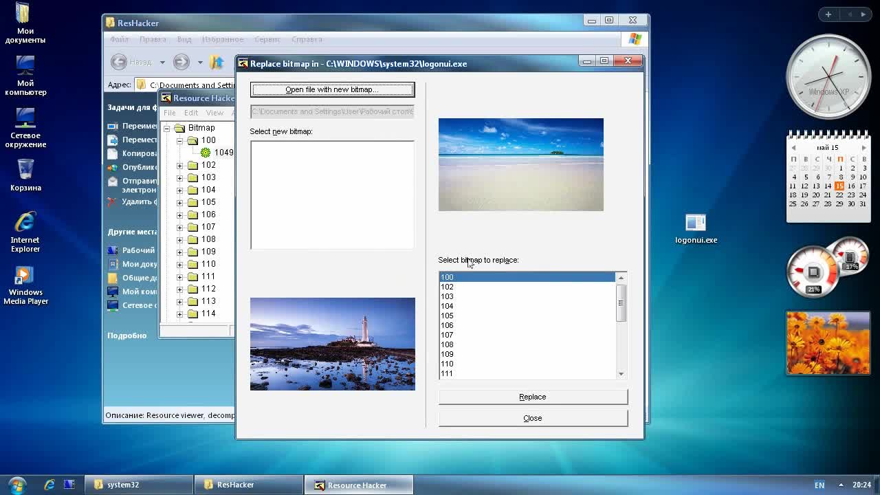Open the Recycle Bin desktop icon
The height and width of the screenshot is (495, 880).
[25, 170]
